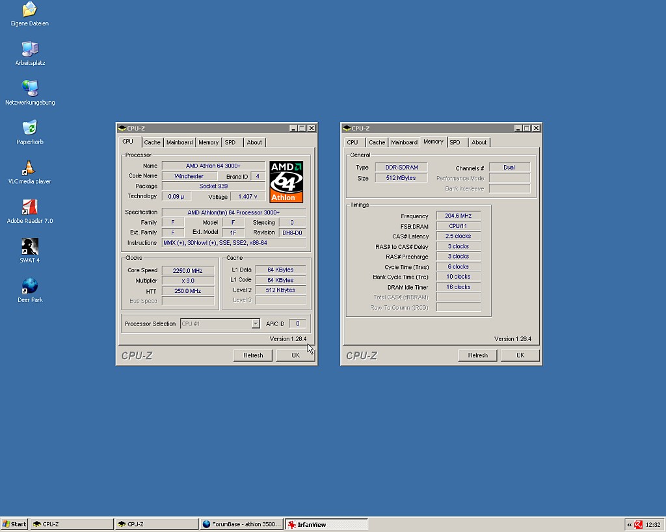This screenshot has width=666, height=532.
Task: Click the APIC ID value field
Action: pos(297,323)
